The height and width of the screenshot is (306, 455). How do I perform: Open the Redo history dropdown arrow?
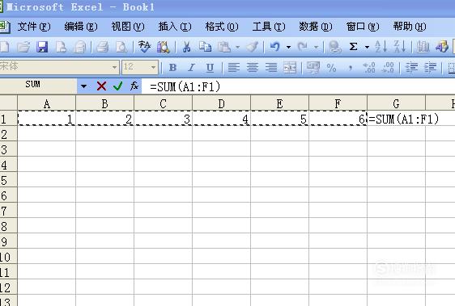point(316,47)
